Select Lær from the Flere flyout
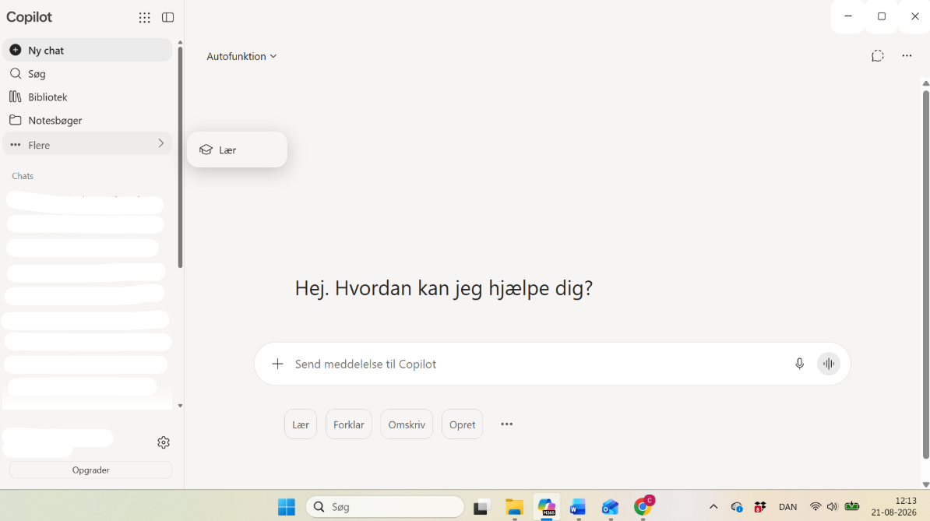This screenshot has height=521, width=930. [238, 150]
